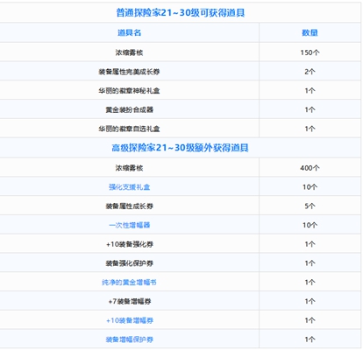Select the 装备属性成长券 cell

pyautogui.click(x=129, y=206)
